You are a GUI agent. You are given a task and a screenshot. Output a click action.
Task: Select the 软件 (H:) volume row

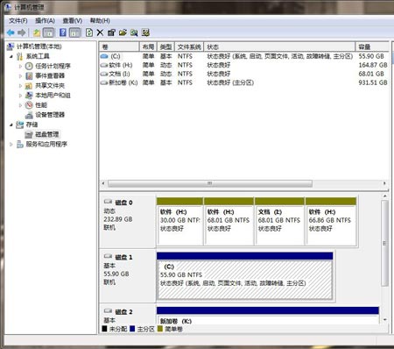244,65
